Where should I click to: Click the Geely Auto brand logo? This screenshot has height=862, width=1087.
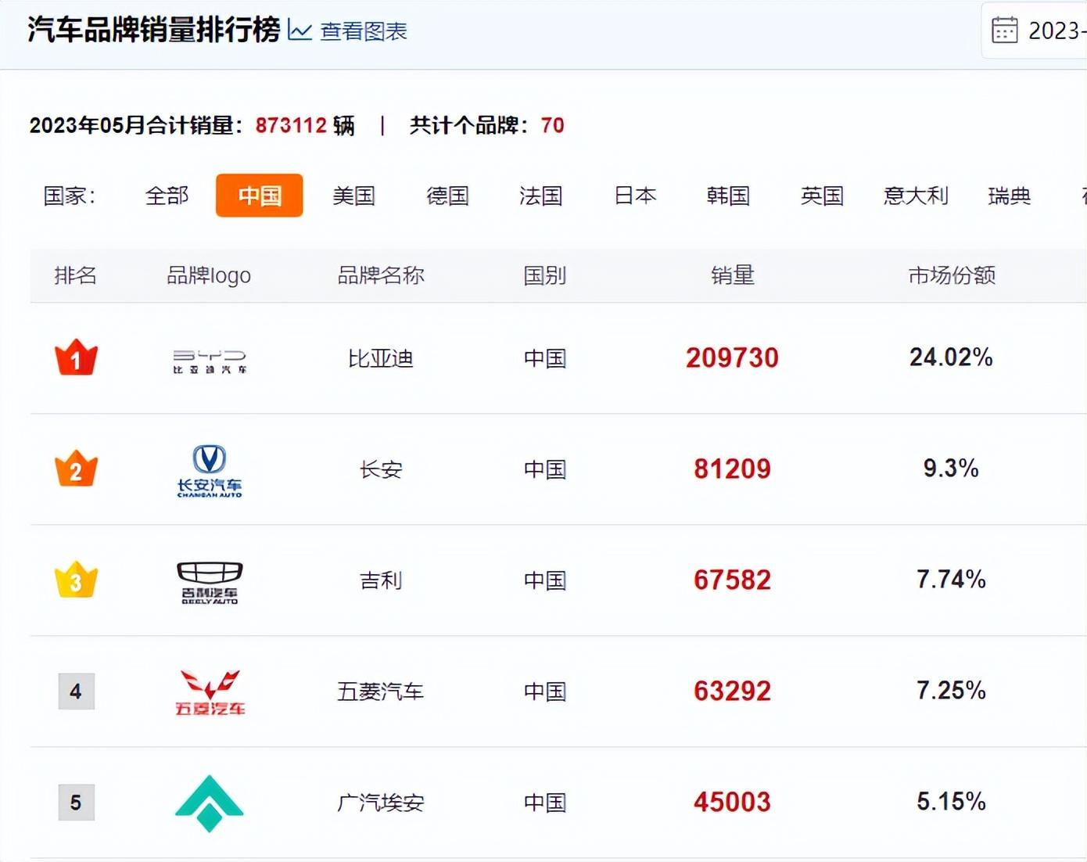click(210, 583)
